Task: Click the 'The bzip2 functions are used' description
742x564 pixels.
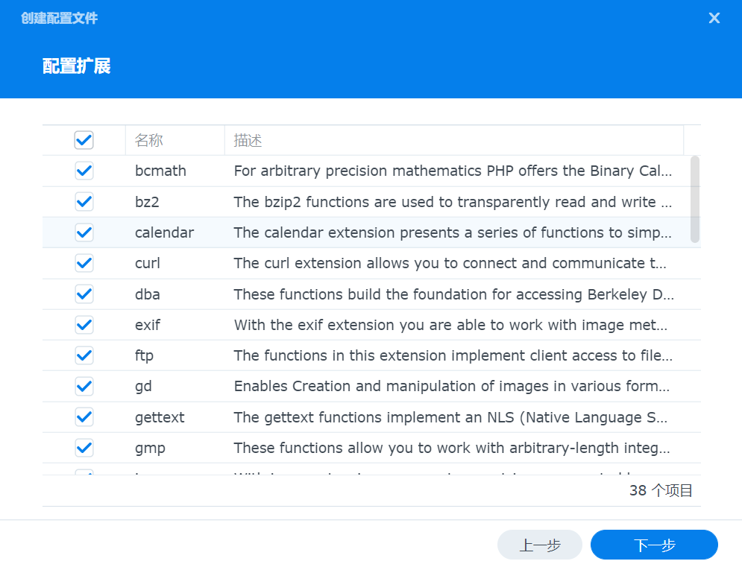Action: click(x=453, y=202)
